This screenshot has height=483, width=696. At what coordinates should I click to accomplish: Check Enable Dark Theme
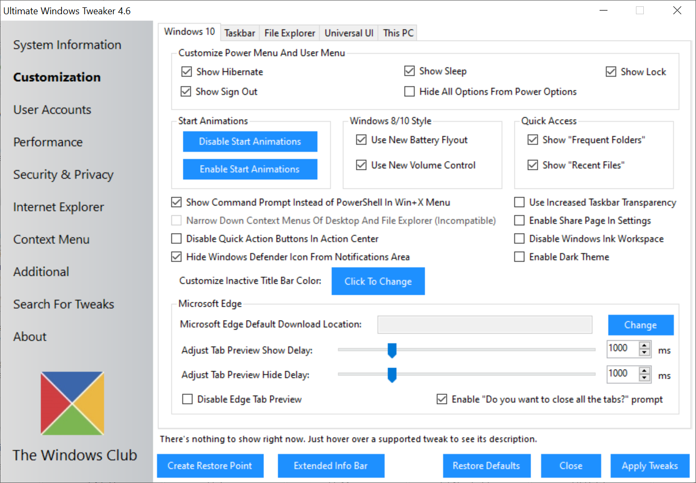click(519, 257)
